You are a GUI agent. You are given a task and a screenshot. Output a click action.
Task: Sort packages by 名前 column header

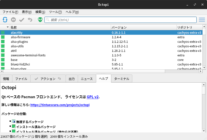(x=60, y=27)
